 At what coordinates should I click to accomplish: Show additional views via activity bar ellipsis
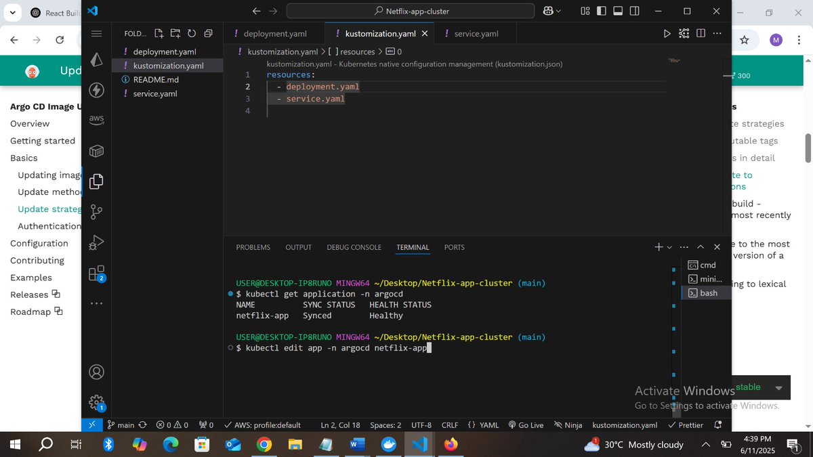coord(96,303)
